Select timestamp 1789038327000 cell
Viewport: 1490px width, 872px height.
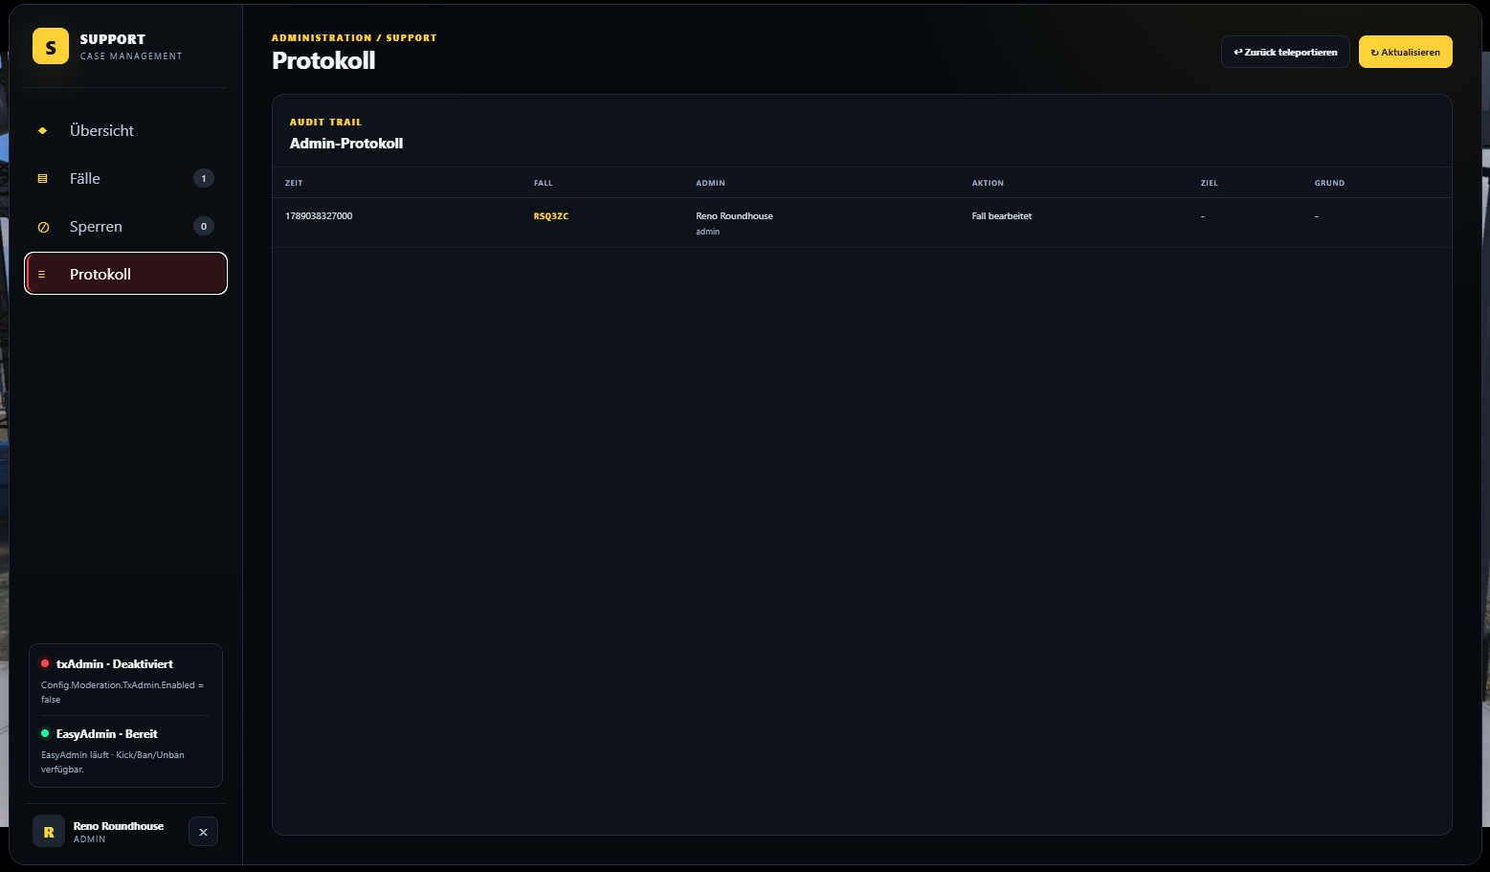click(319, 216)
